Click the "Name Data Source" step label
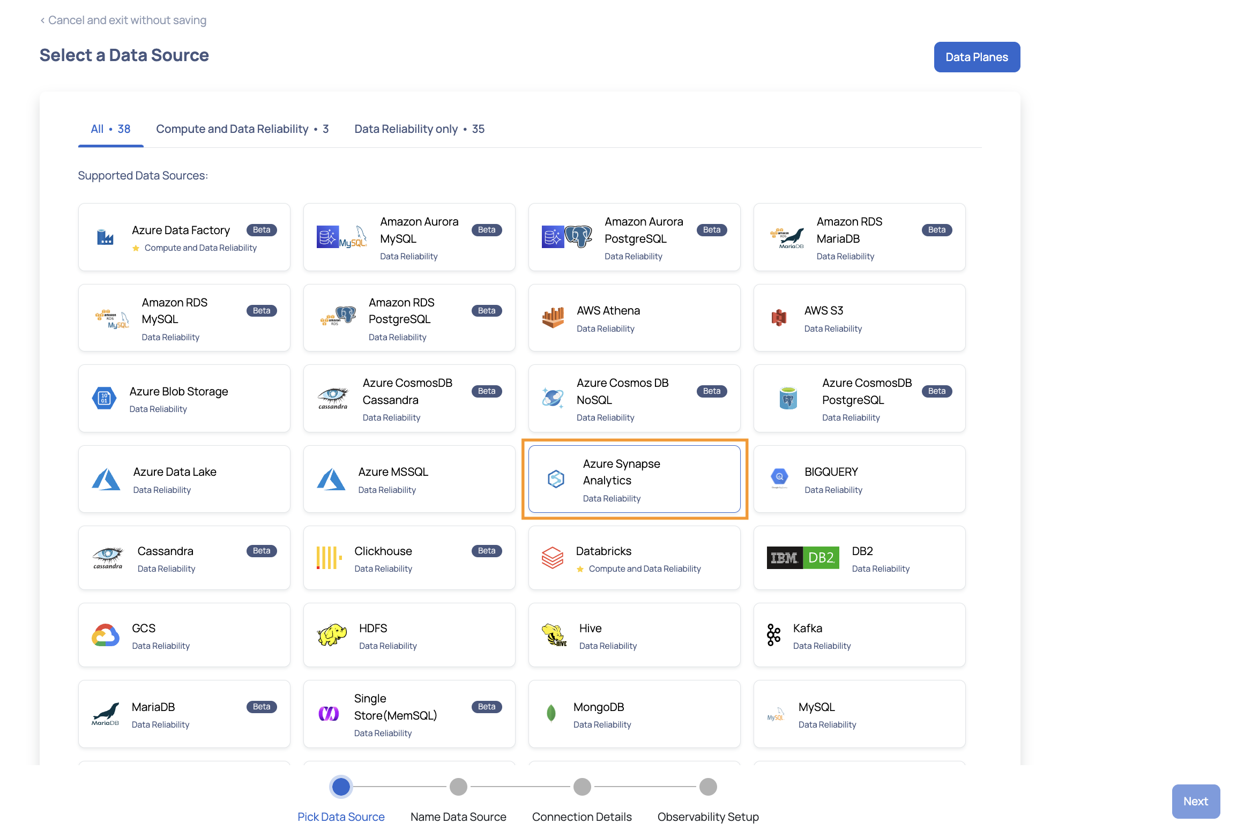This screenshot has width=1237, height=838. click(x=458, y=817)
